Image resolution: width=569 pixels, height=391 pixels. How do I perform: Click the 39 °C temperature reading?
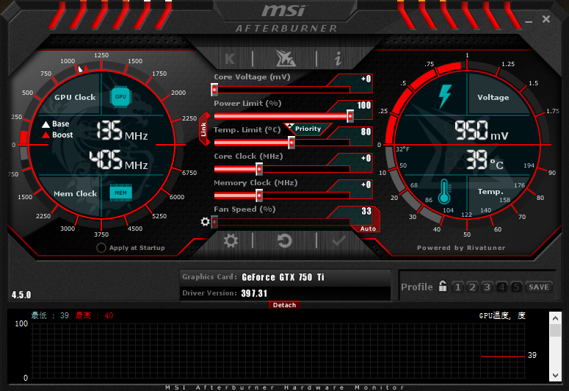[x=485, y=159]
